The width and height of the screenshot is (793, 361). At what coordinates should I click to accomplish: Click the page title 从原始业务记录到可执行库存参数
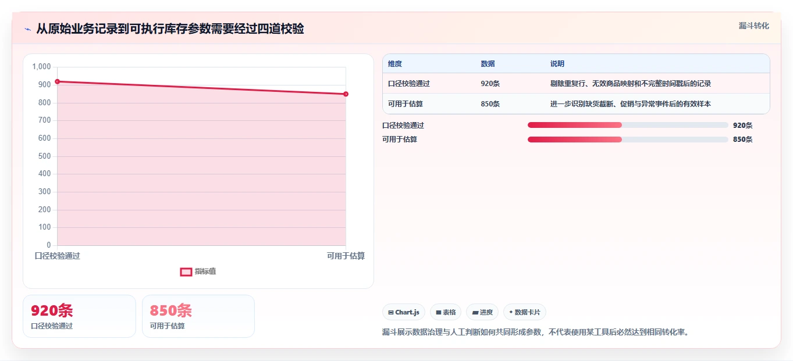tap(170, 28)
